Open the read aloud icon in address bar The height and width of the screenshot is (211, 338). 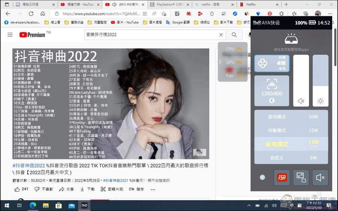[154, 14]
